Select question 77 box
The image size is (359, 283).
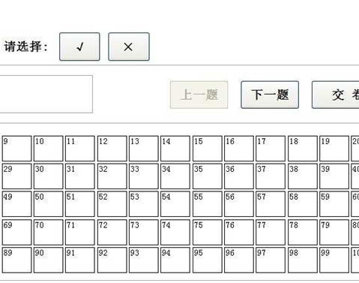pyautogui.click(x=271, y=233)
